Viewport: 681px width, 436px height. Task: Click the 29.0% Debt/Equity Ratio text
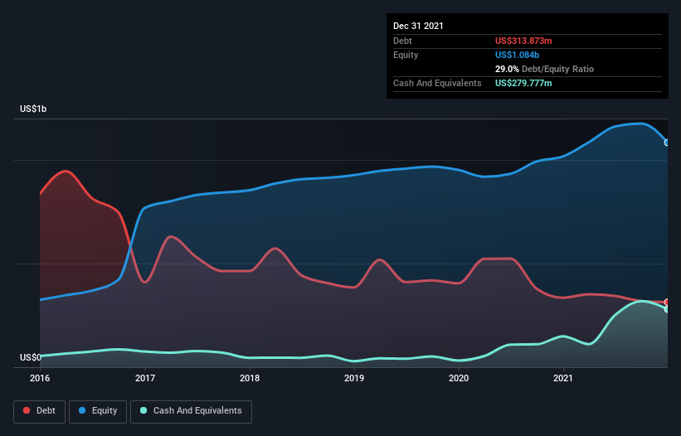click(544, 69)
